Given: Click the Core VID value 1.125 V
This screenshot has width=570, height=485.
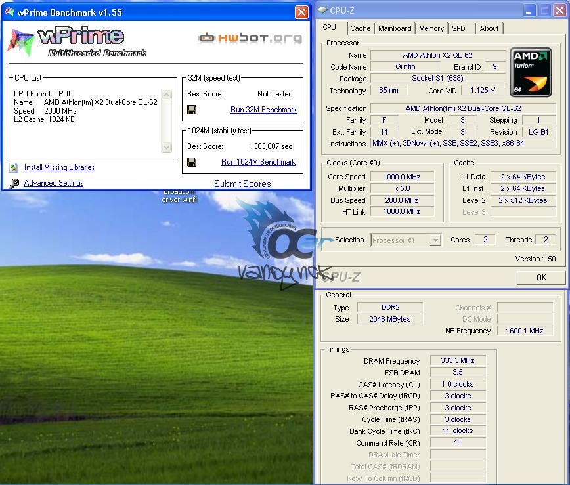Looking at the screenshot, I should point(483,90).
